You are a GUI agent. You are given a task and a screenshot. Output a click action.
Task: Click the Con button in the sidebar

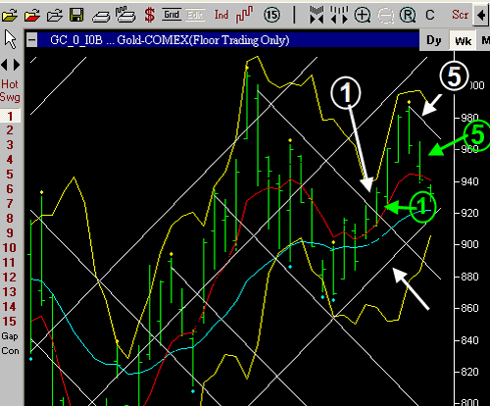[x=10, y=351]
